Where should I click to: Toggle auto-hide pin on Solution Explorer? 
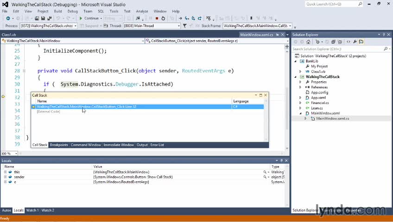[x=384, y=35]
